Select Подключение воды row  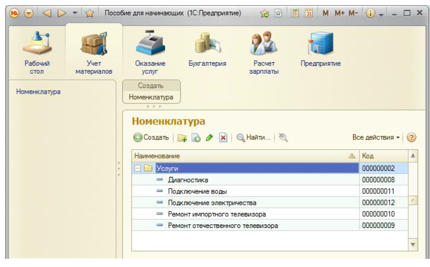tap(270, 191)
